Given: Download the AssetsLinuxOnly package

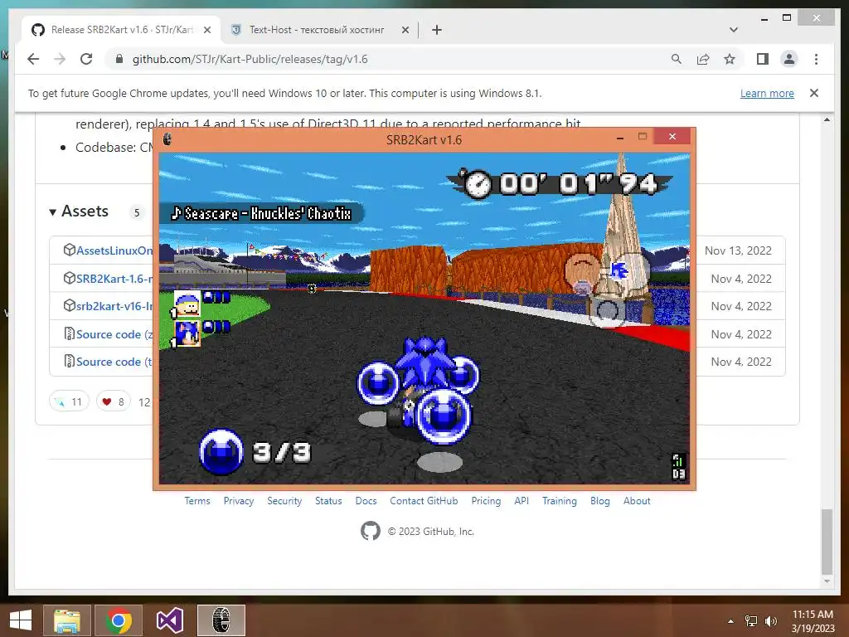Looking at the screenshot, I should [x=114, y=250].
